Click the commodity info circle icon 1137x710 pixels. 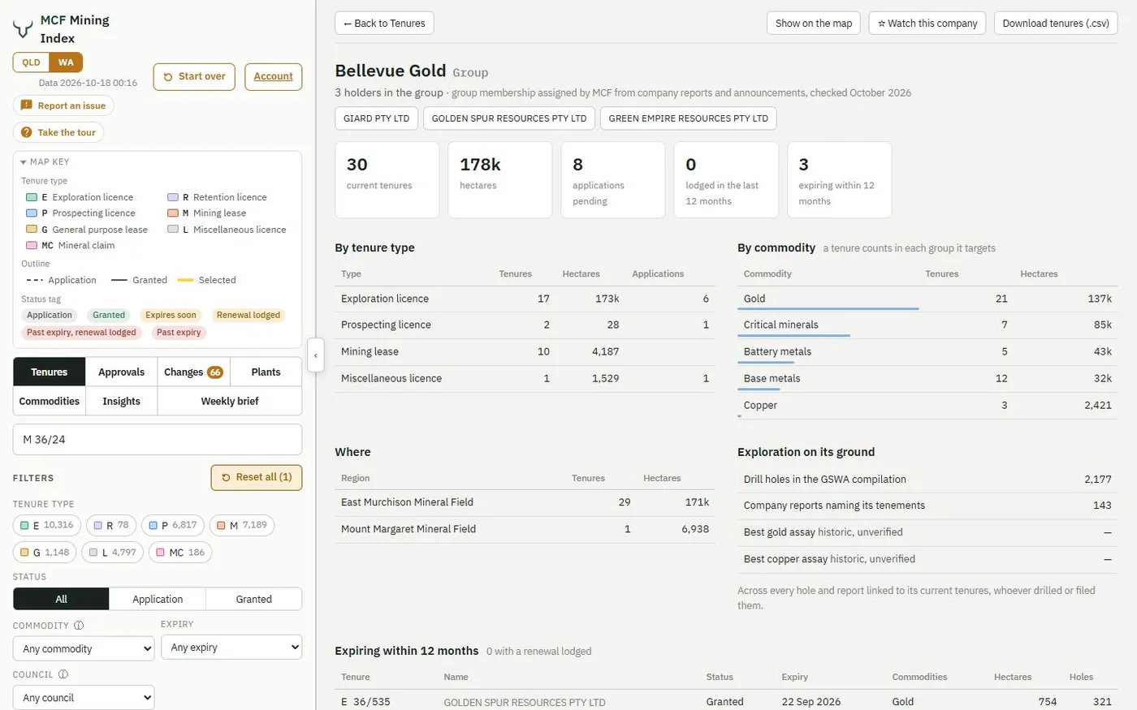tap(79, 626)
